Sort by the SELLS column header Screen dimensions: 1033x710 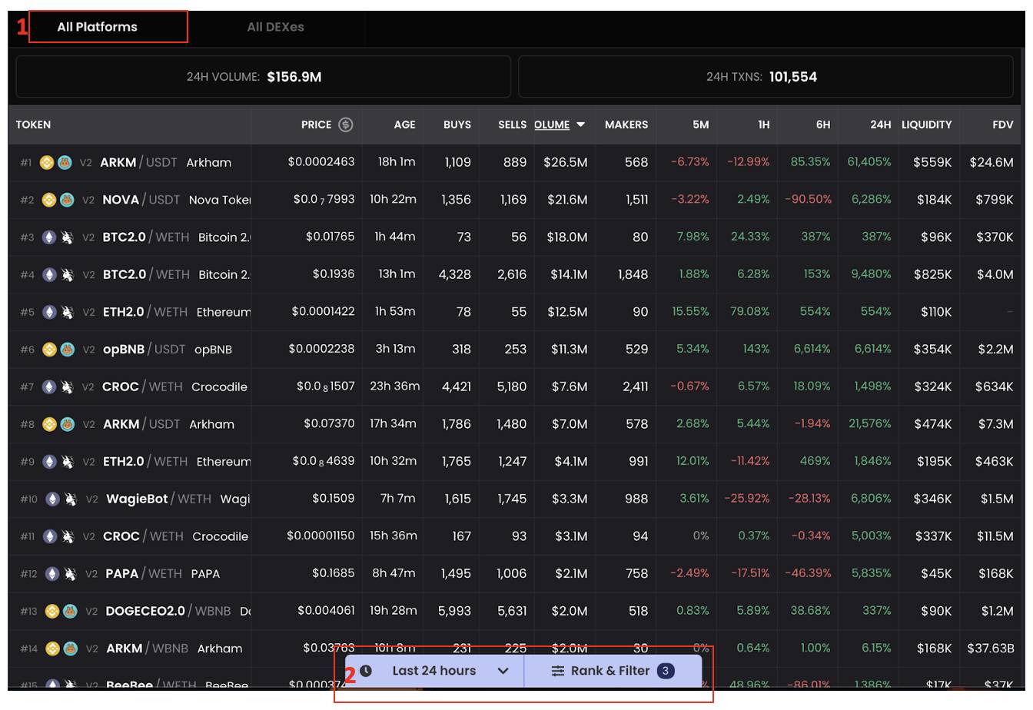pyautogui.click(x=512, y=124)
